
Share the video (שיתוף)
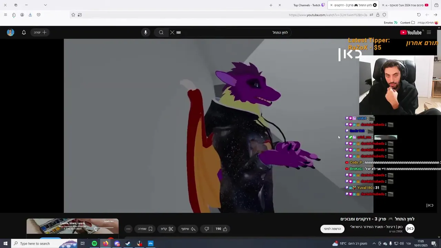pos(188,229)
